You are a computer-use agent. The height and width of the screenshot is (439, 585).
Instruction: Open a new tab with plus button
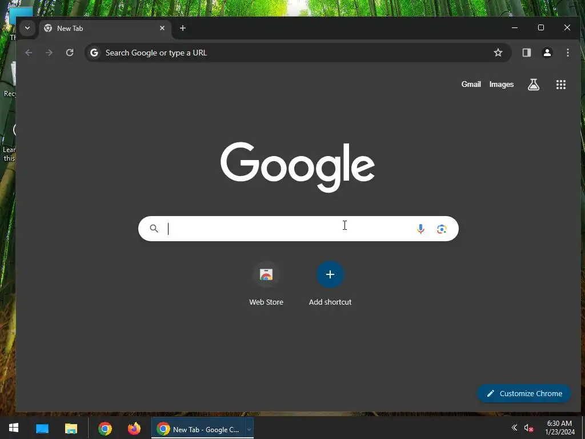click(x=182, y=28)
